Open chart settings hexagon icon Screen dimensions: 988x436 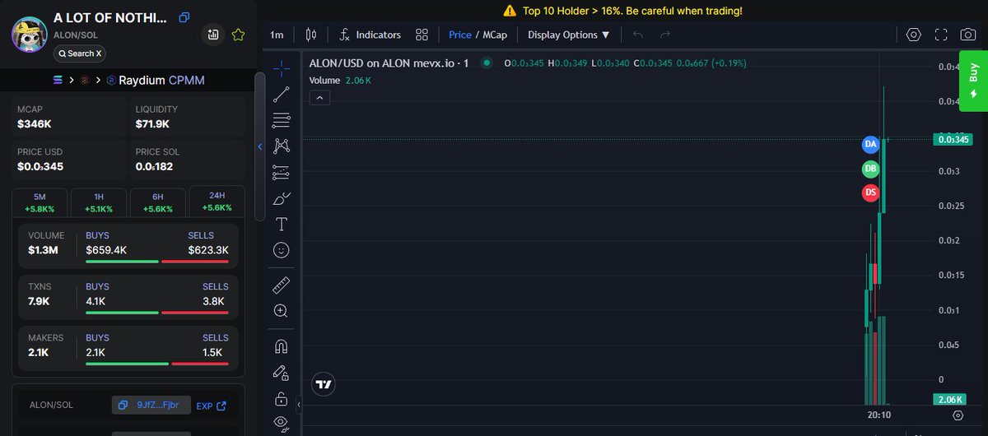913,35
